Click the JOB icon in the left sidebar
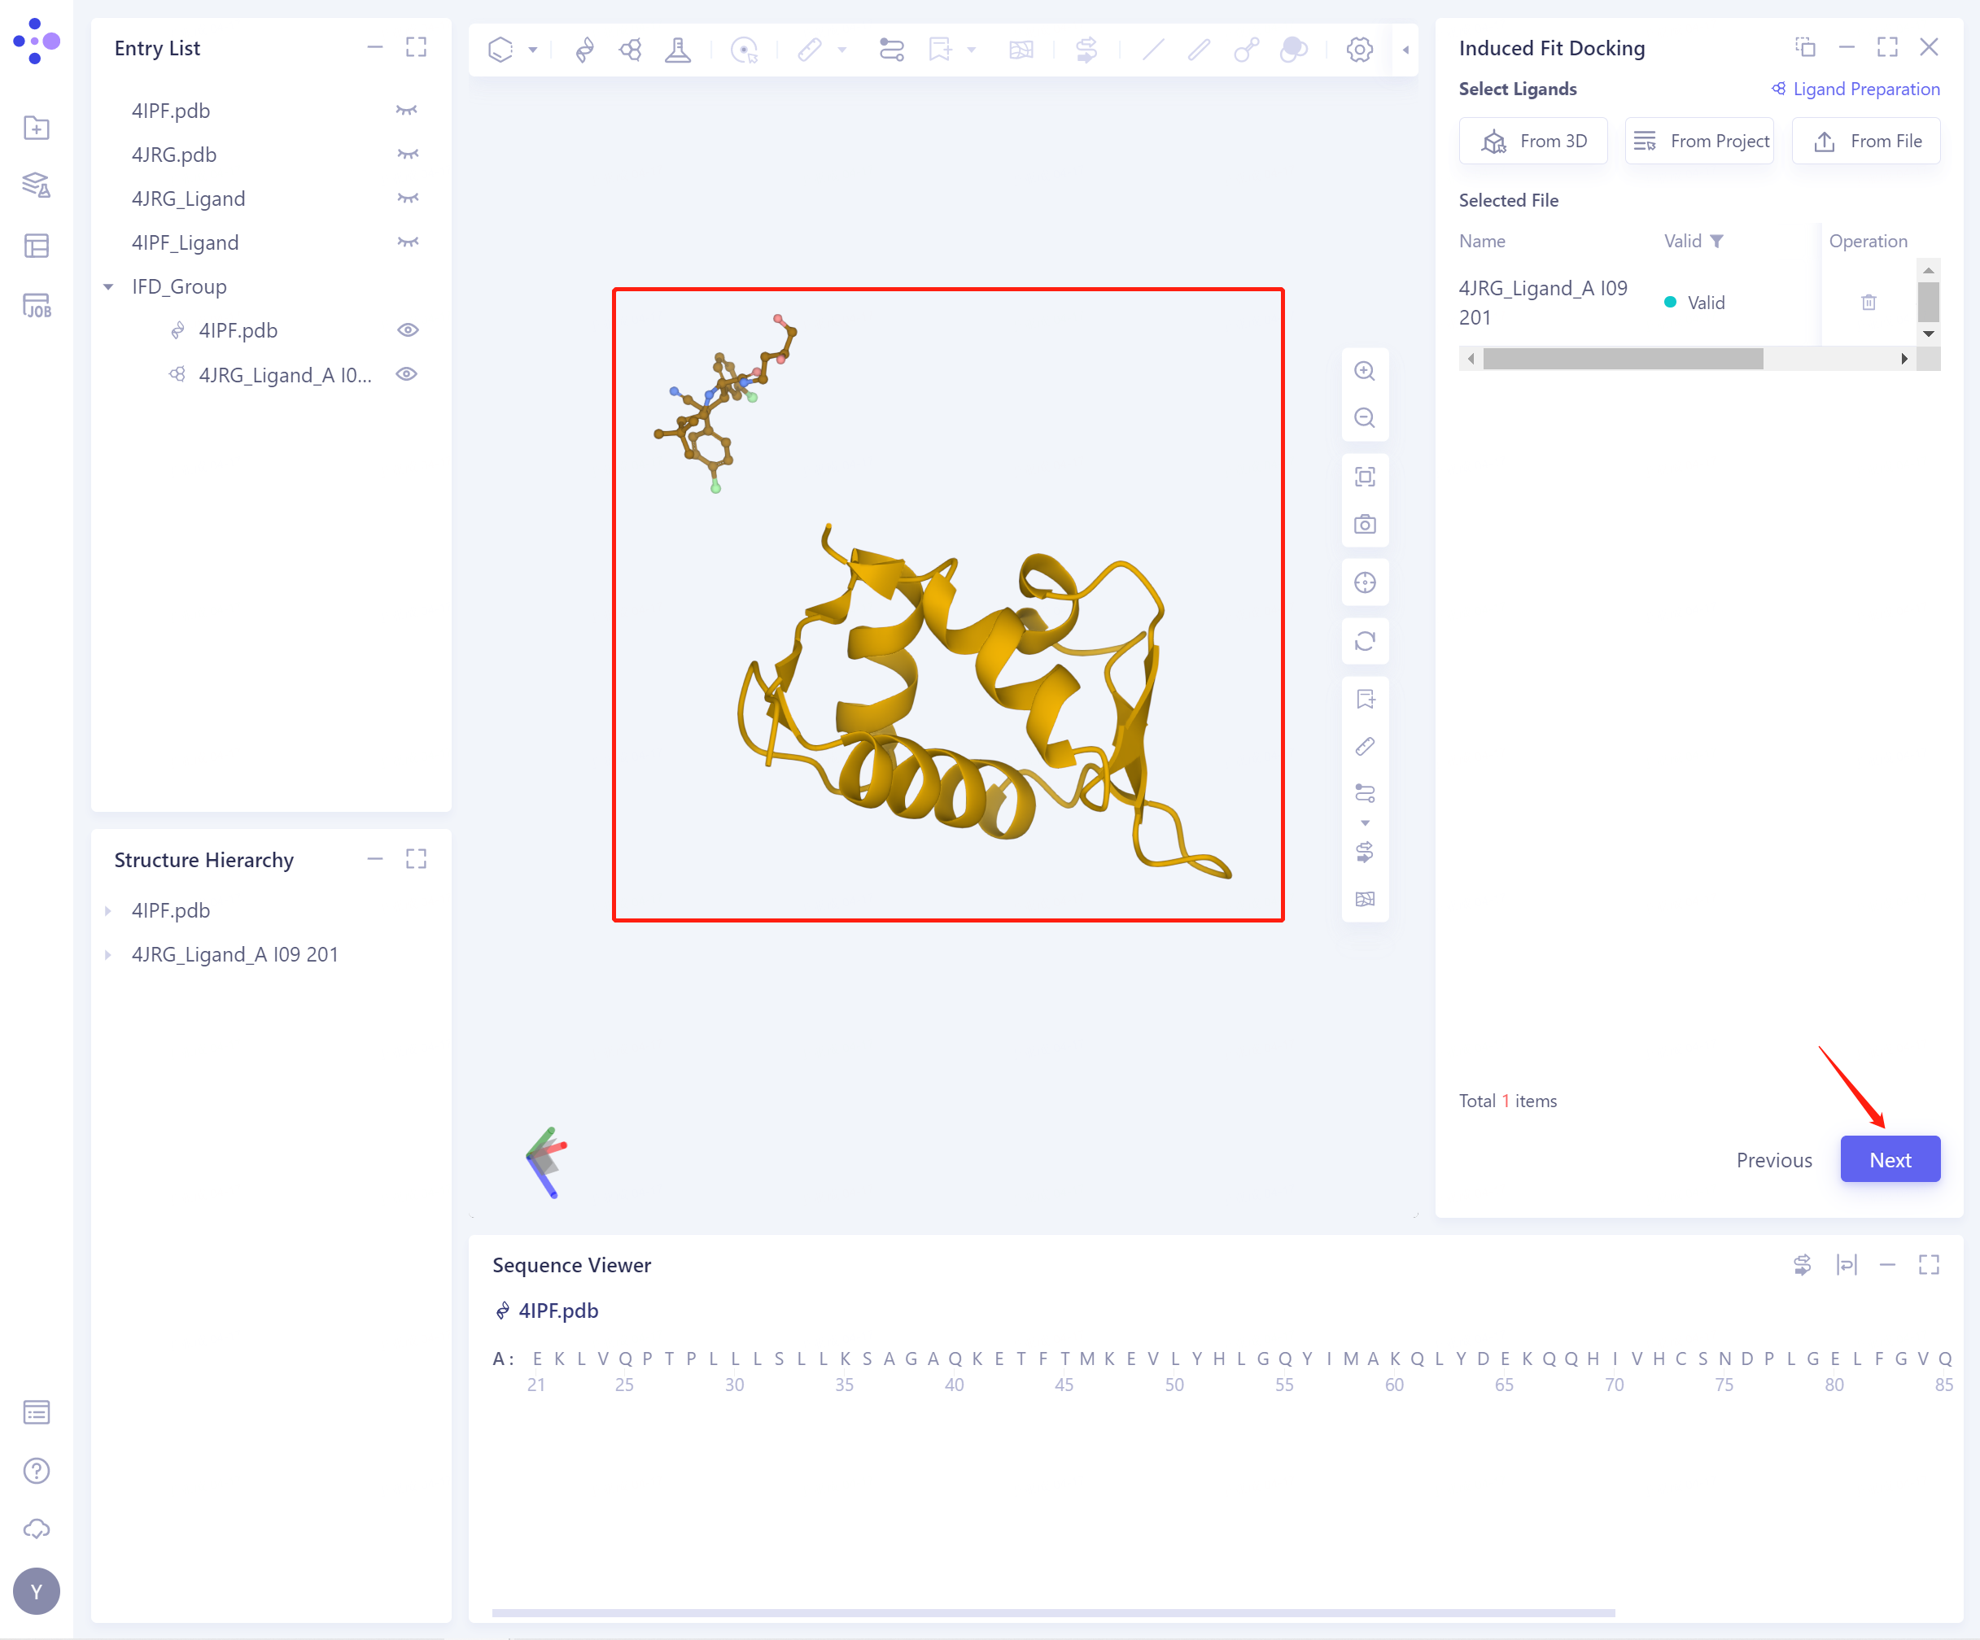This screenshot has height=1640, width=1980. (36, 304)
